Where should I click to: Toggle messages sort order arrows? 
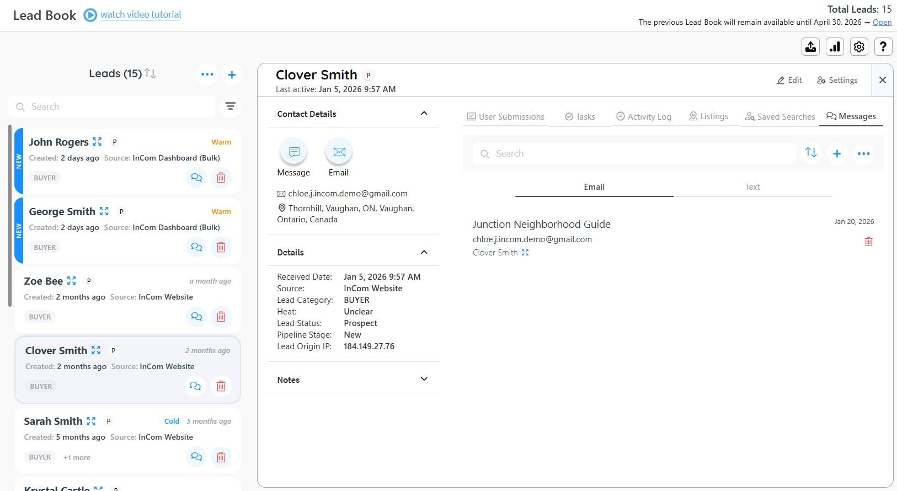point(810,153)
